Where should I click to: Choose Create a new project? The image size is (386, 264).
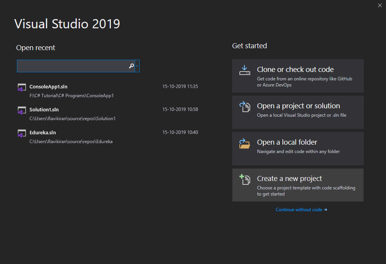coord(298,185)
